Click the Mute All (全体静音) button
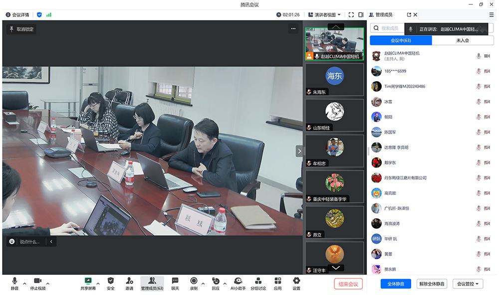 click(x=396, y=284)
